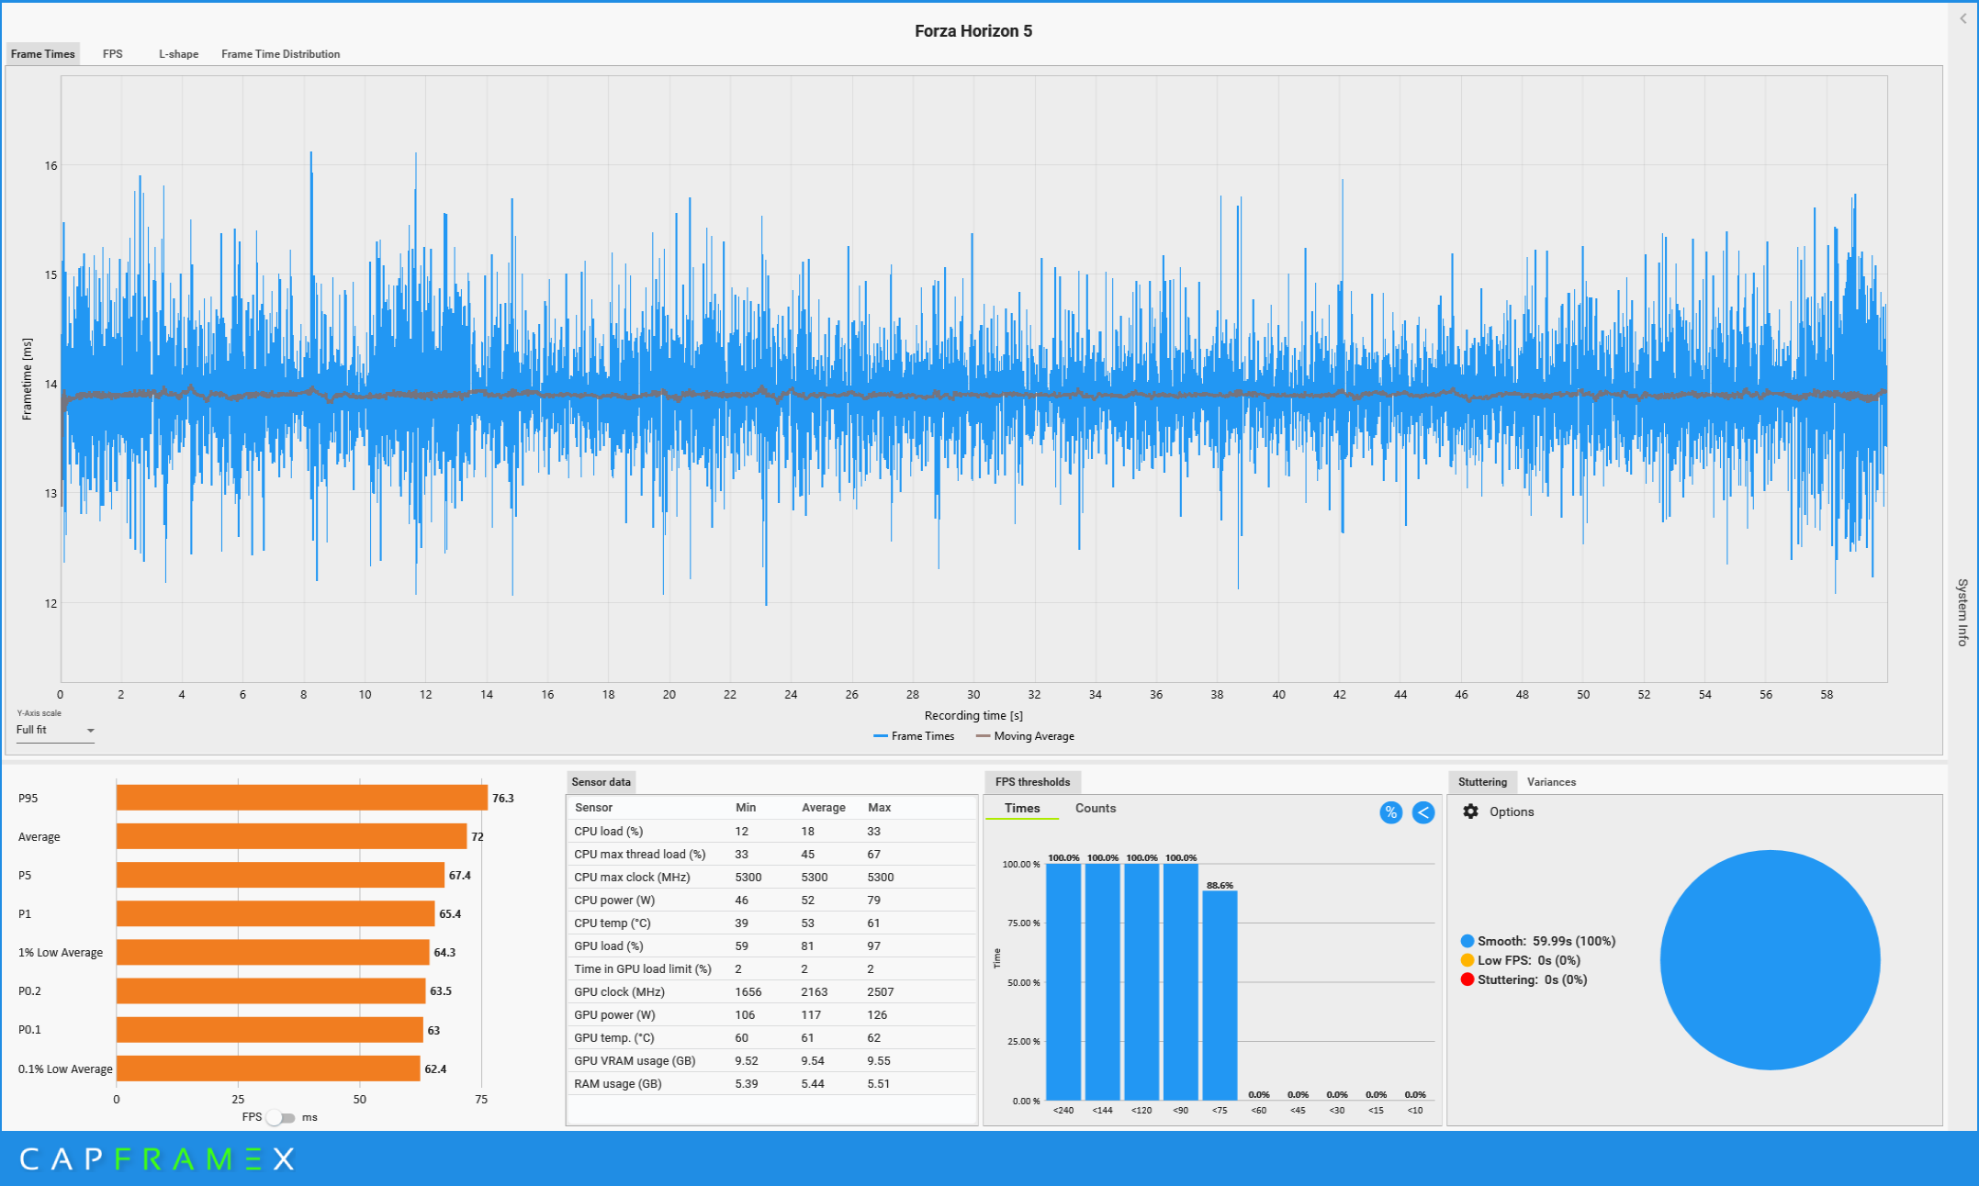Toggle Moving Average series in chart legend
The width and height of the screenshot is (1979, 1186).
(1025, 736)
